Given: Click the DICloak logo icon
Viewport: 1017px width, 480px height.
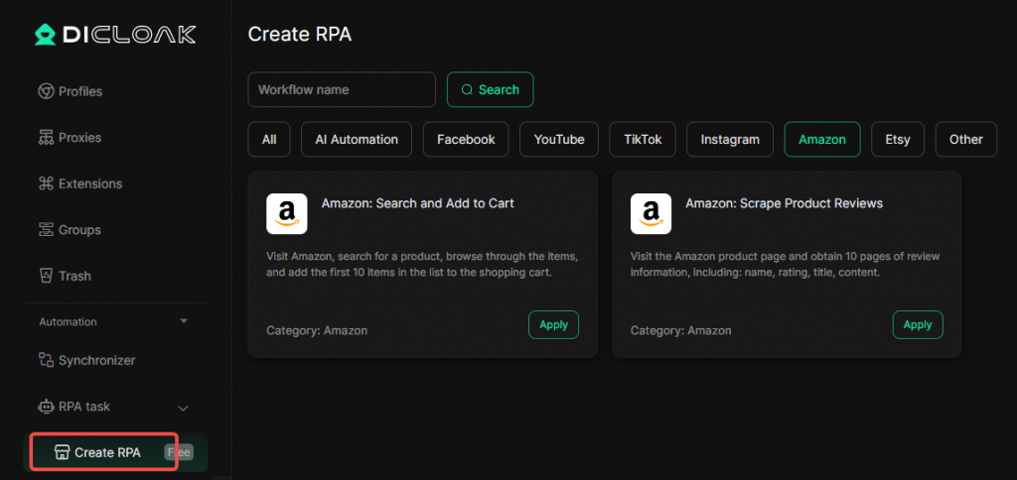Looking at the screenshot, I should [x=44, y=35].
